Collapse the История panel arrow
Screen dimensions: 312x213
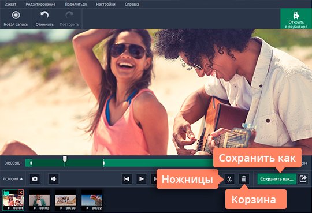21,178
